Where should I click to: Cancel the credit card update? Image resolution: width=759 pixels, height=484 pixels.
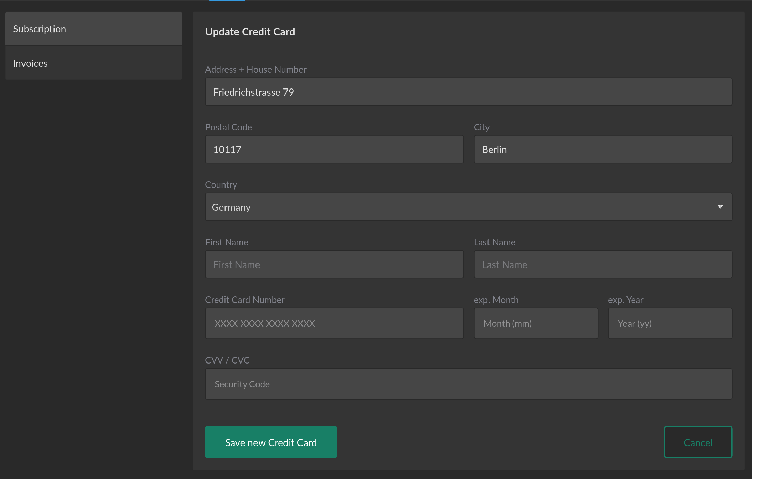pyautogui.click(x=698, y=442)
